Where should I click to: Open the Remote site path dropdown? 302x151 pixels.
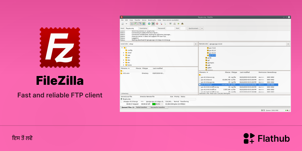point(288,44)
